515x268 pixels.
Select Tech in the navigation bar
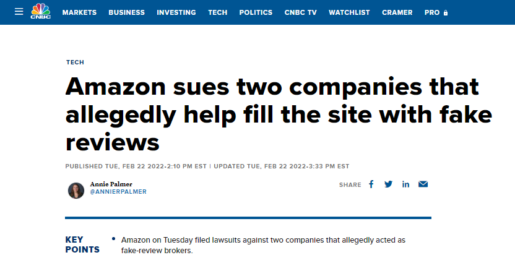[x=217, y=12]
